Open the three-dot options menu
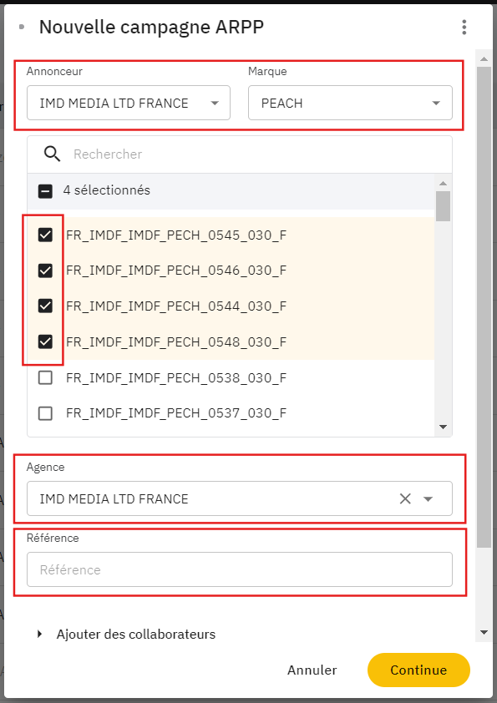Viewport: 497px width, 703px height. (x=464, y=28)
